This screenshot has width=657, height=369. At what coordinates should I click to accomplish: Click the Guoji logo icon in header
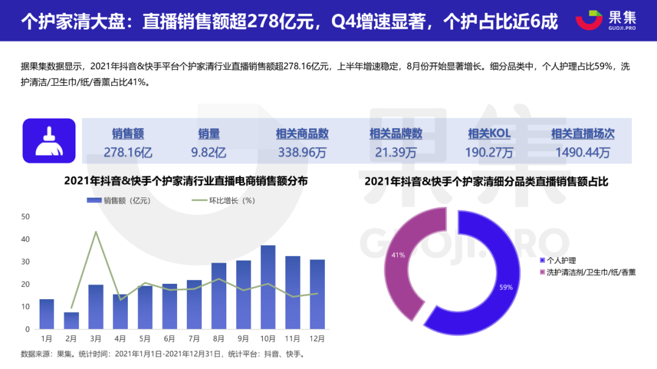click(589, 20)
